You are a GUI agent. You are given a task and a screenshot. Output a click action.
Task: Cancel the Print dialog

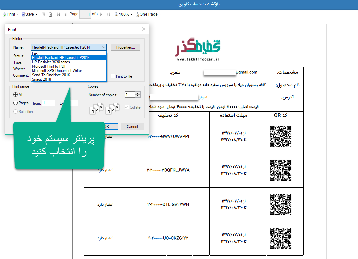tap(132, 127)
